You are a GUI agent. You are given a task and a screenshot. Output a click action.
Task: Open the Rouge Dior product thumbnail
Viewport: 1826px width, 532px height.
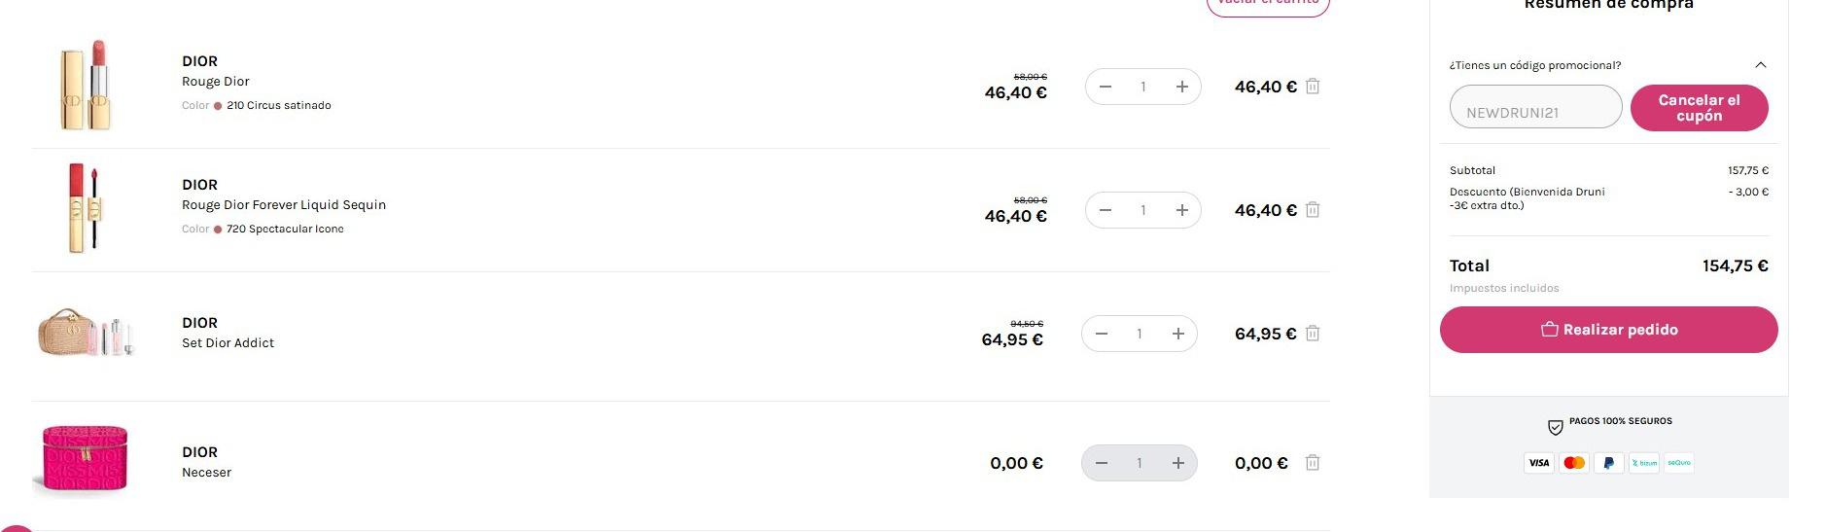(88, 86)
